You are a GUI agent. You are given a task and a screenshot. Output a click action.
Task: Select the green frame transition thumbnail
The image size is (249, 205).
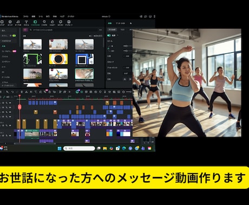[32, 59]
